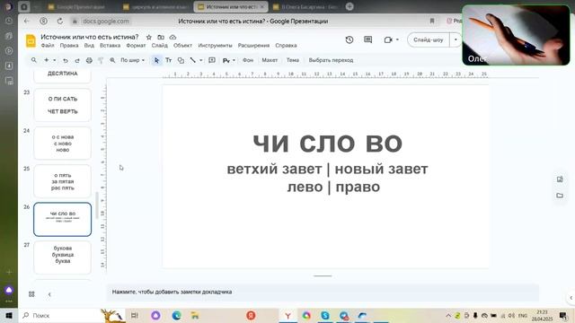The width and height of the screenshot is (575, 323).
Task: Click the search menus magnifier icon
Action: click(34, 60)
